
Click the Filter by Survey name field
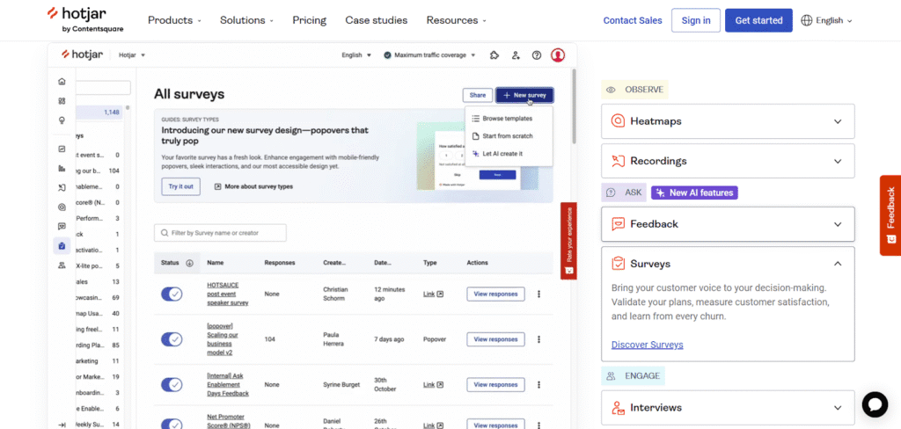[220, 233]
